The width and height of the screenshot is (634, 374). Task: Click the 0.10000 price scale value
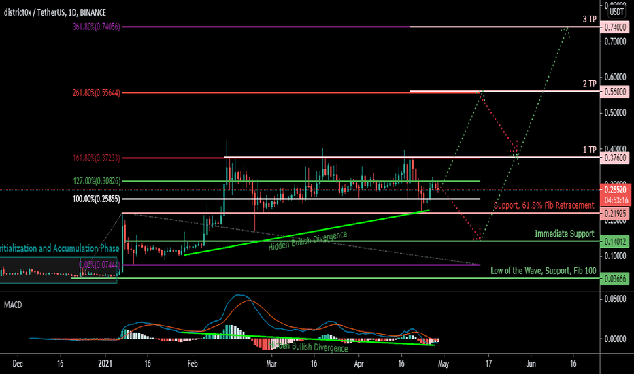615,256
